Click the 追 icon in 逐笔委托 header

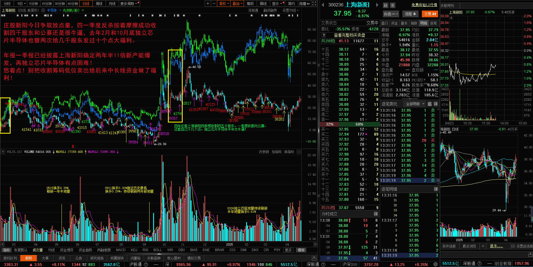(x=430, y=104)
